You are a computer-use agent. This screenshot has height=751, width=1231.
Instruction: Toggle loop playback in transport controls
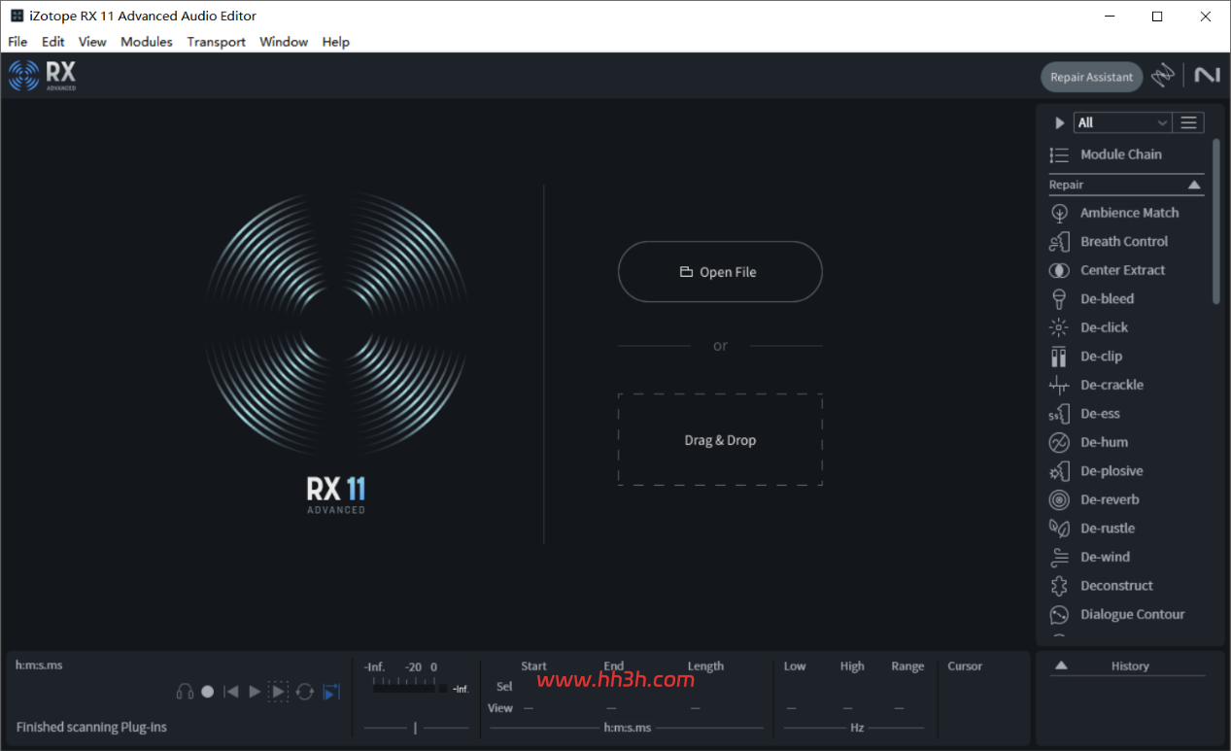pos(304,692)
